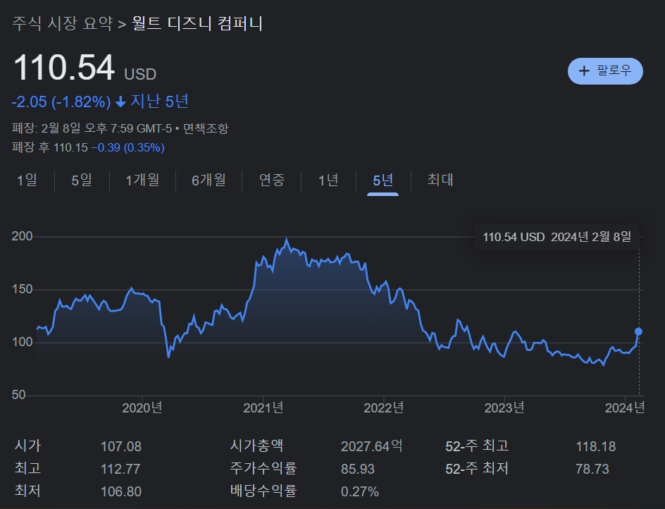Click the 시가총액 label

point(256,446)
